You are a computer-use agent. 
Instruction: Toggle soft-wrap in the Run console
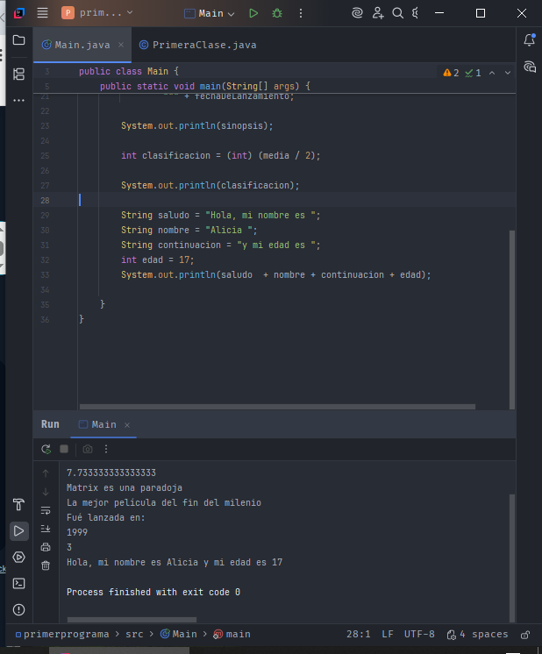point(46,510)
